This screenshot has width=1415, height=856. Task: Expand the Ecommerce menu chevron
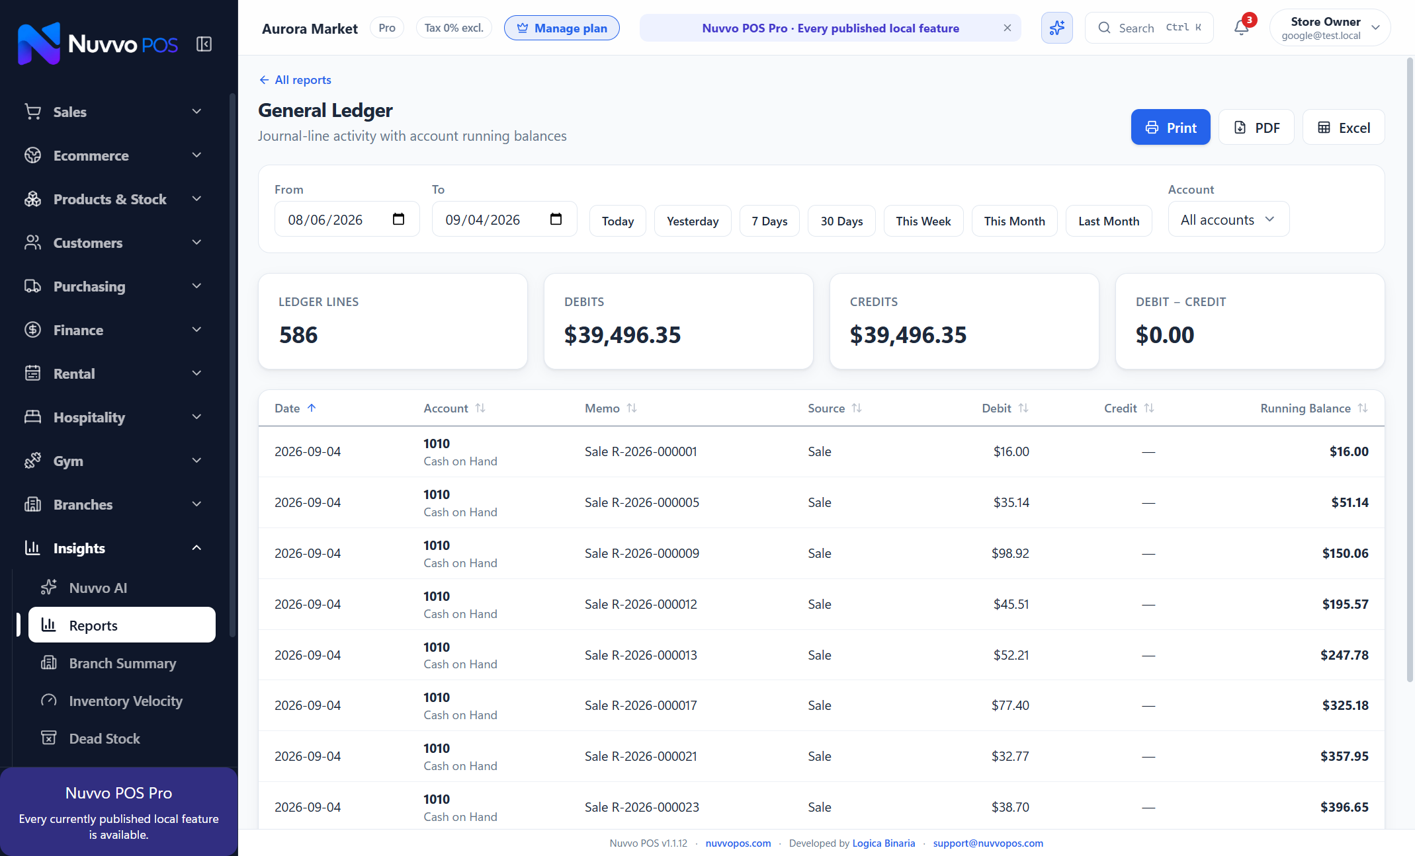tap(196, 155)
